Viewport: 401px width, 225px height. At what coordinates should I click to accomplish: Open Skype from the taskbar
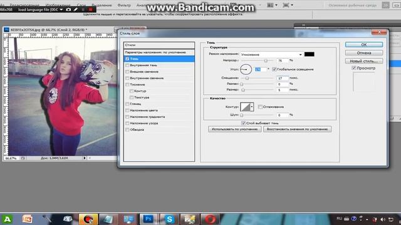tap(169, 219)
